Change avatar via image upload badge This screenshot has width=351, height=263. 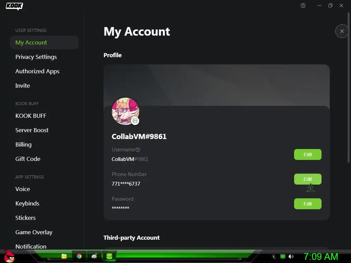pyautogui.click(x=135, y=121)
